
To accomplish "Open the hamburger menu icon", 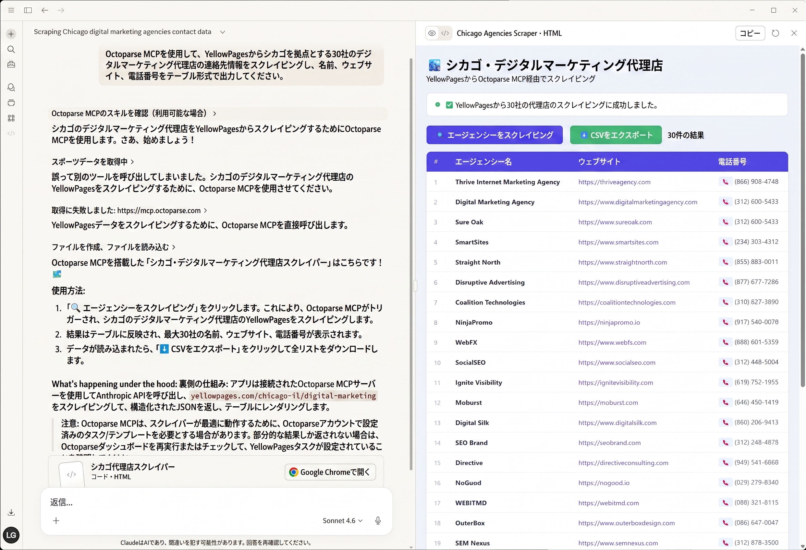I will (x=11, y=10).
